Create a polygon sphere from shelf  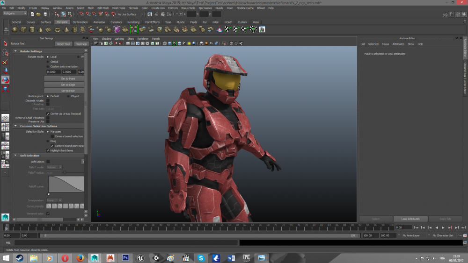[x=15, y=29]
